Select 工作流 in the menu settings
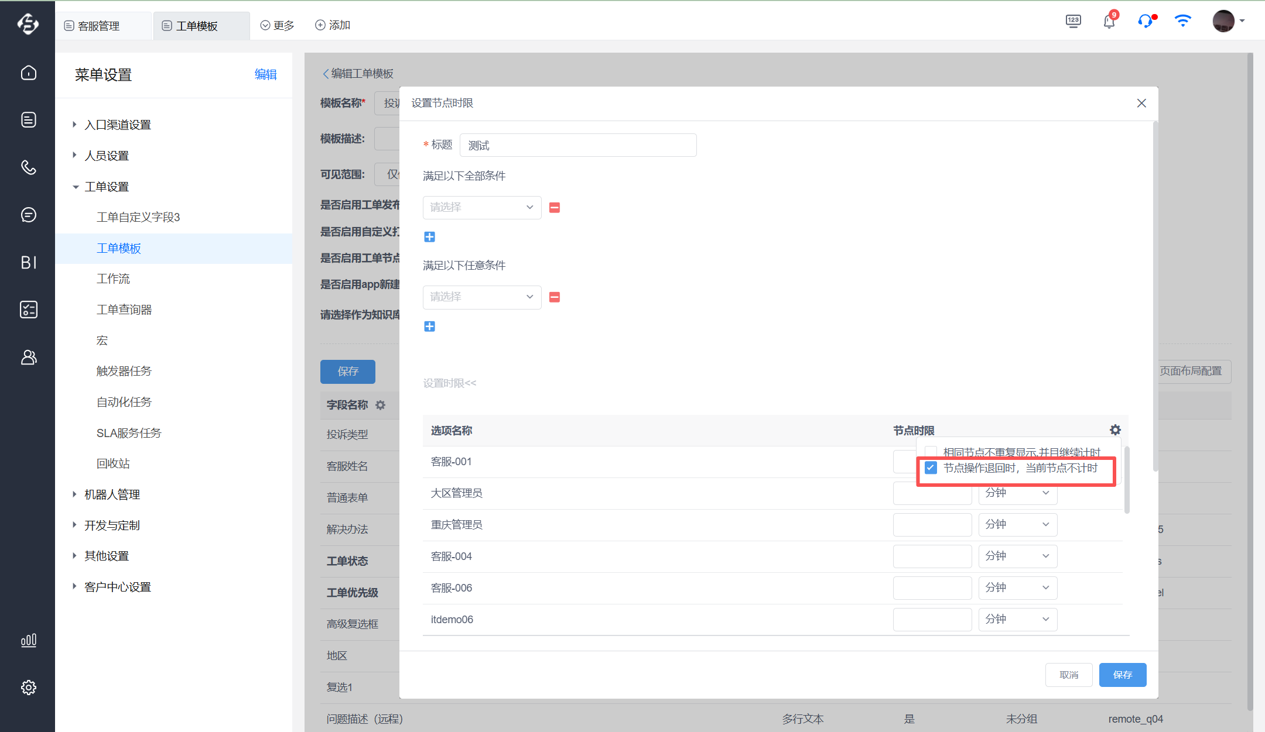The width and height of the screenshot is (1265, 732). point(113,279)
